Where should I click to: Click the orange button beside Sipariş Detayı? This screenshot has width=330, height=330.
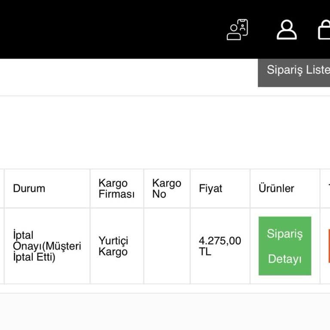[x=329, y=246]
